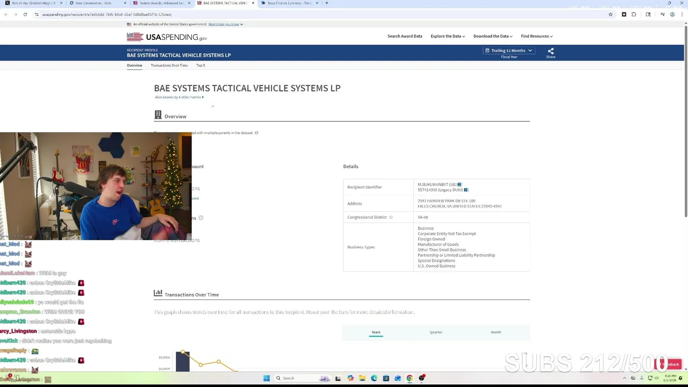Switch to the Texas Finance Summary tab
Viewport: 688px width, 387px height.
click(289, 3)
